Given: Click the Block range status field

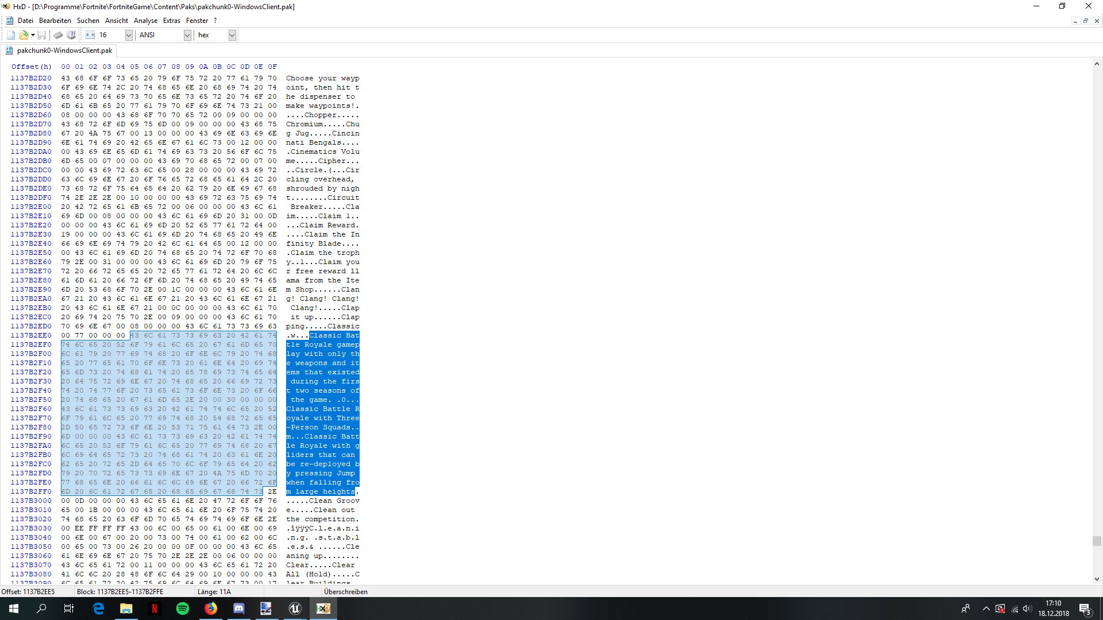Looking at the screenshot, I should pos(134,591).
